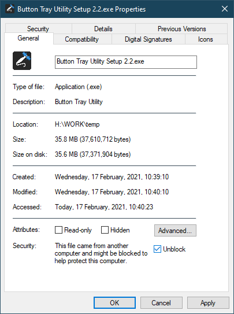The image size is (234, 314).
Task: Click the Accessed date value ending 10:40:23
Action: point(104,207)
